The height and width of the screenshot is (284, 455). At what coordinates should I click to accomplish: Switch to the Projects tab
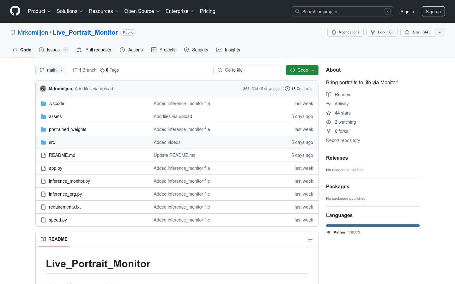tap(163, 50)
